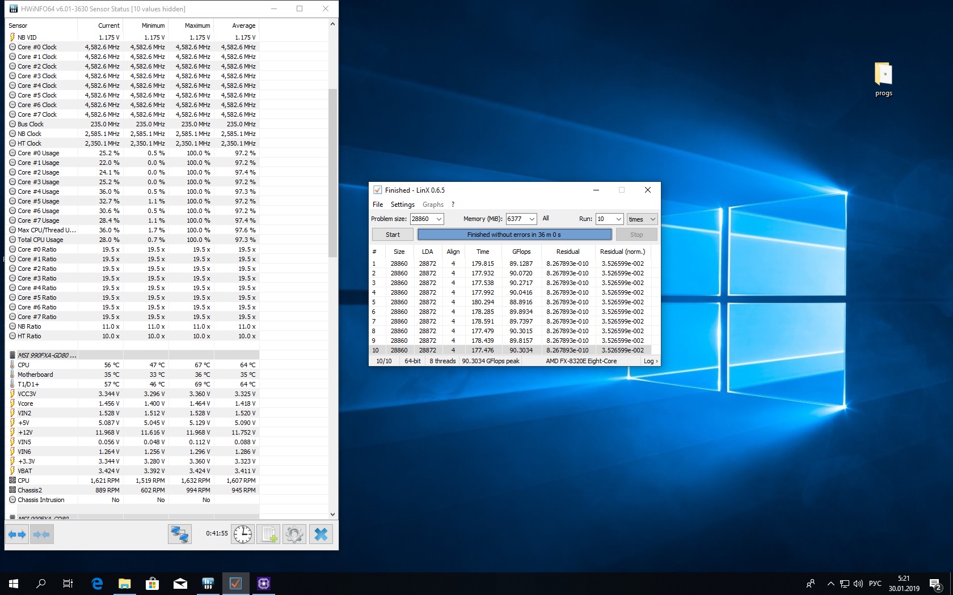Click the finished progress bar in LinX

coord(514,235)
